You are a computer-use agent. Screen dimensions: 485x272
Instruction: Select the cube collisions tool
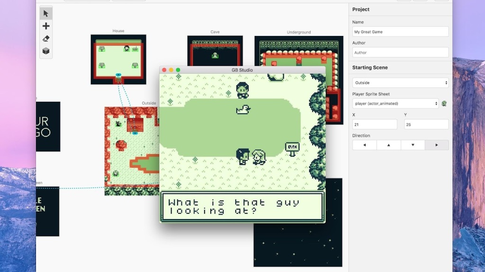point(46,51)
